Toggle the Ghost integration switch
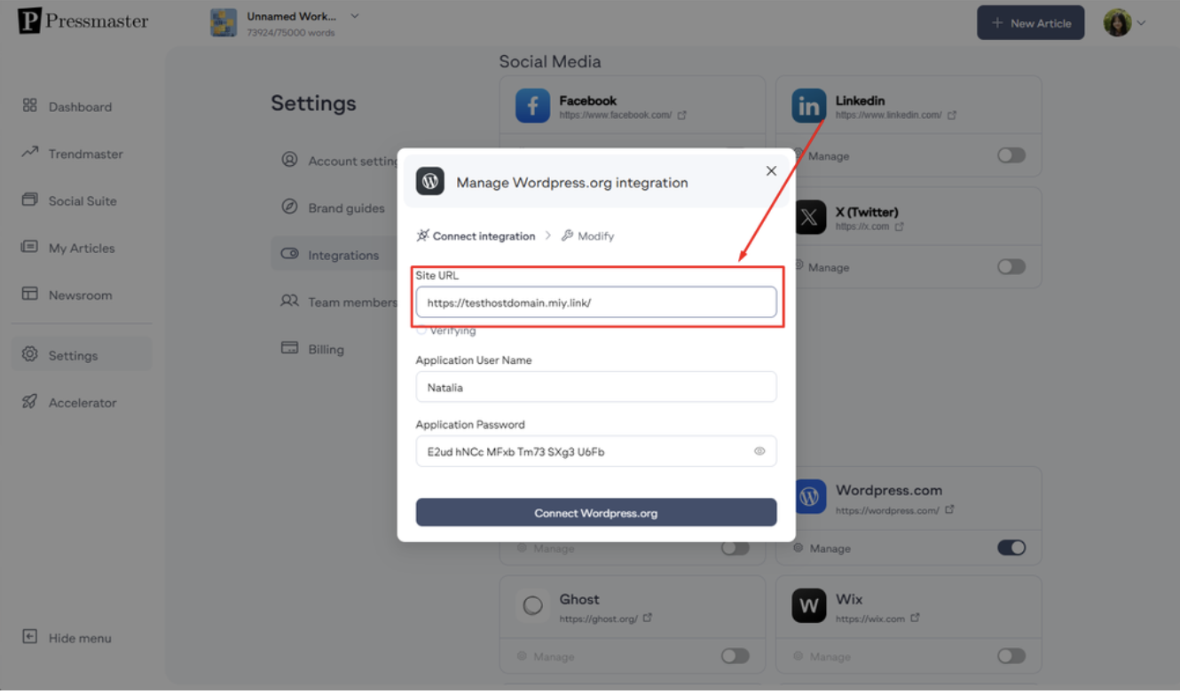This screenshot has width=1180, height=694. pos(735,656)
